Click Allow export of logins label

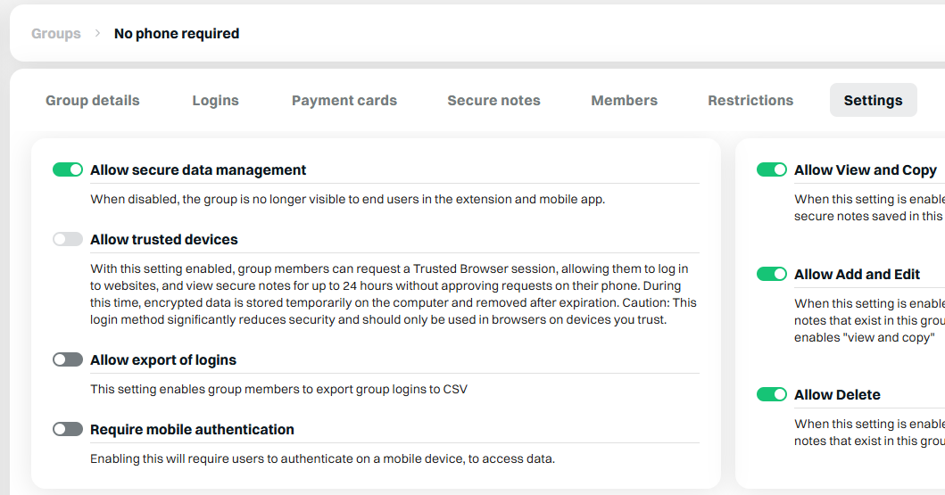point(163,359)
